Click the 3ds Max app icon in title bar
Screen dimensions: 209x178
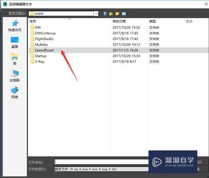click(5, 4)
